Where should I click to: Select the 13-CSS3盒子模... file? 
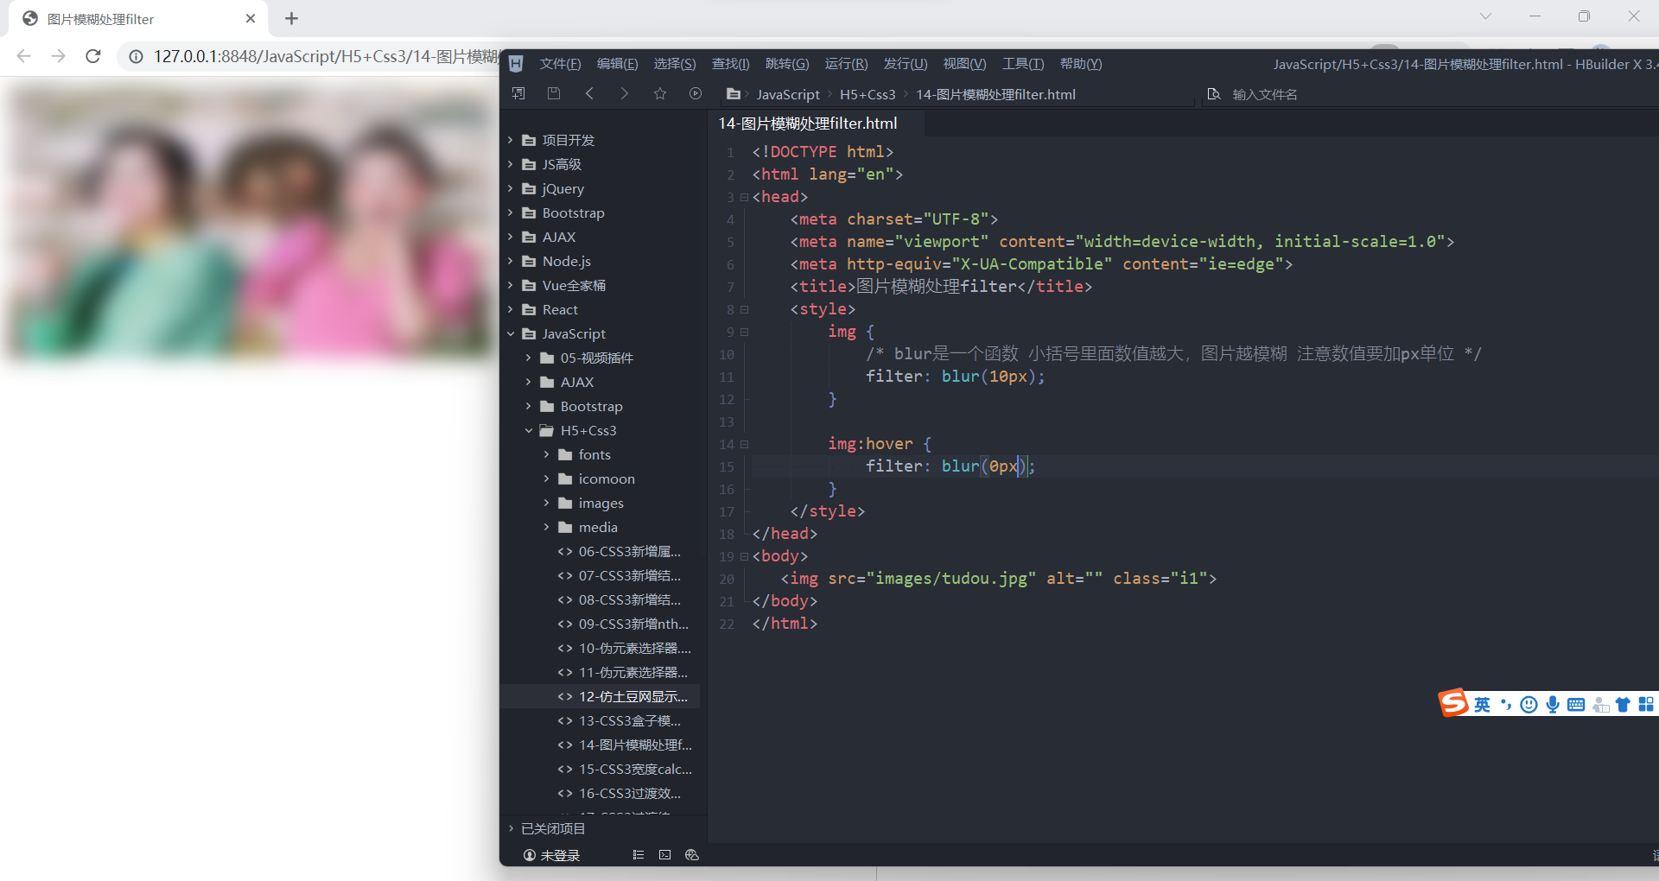click(x=629, y=720)
